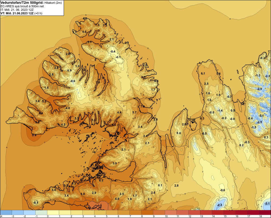Click the legend swatch between 3 and 4
This screenshot has width=271, height=218.
coord(88,213)
